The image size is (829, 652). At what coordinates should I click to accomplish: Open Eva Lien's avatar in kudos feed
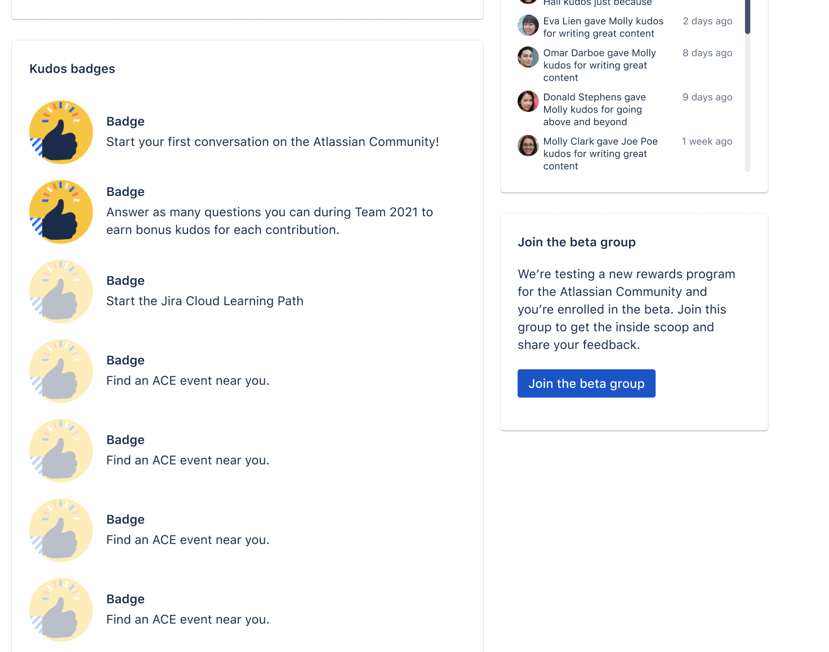(x=528, y=25)
